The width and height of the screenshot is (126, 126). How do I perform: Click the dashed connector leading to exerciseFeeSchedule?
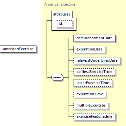pyautogui.click(x=71, y=116)
